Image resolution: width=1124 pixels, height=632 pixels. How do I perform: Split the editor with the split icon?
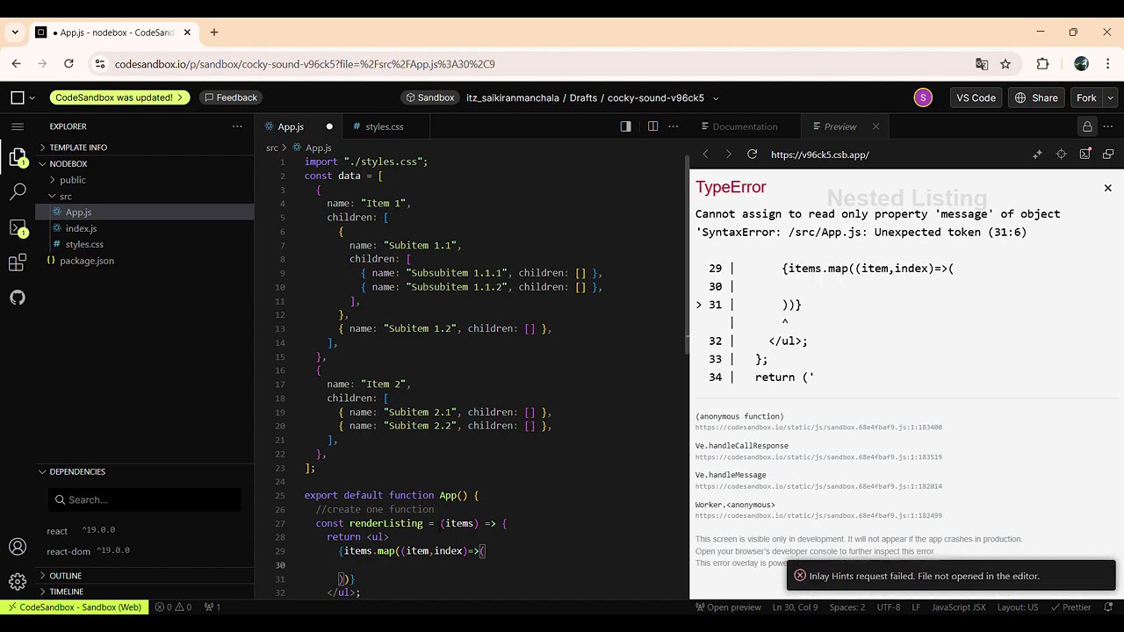[652, 126]
